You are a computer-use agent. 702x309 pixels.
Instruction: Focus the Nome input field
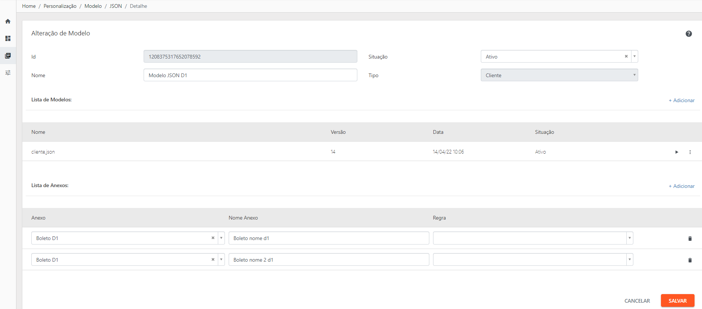pyautogui.click(x=250, y=75)
